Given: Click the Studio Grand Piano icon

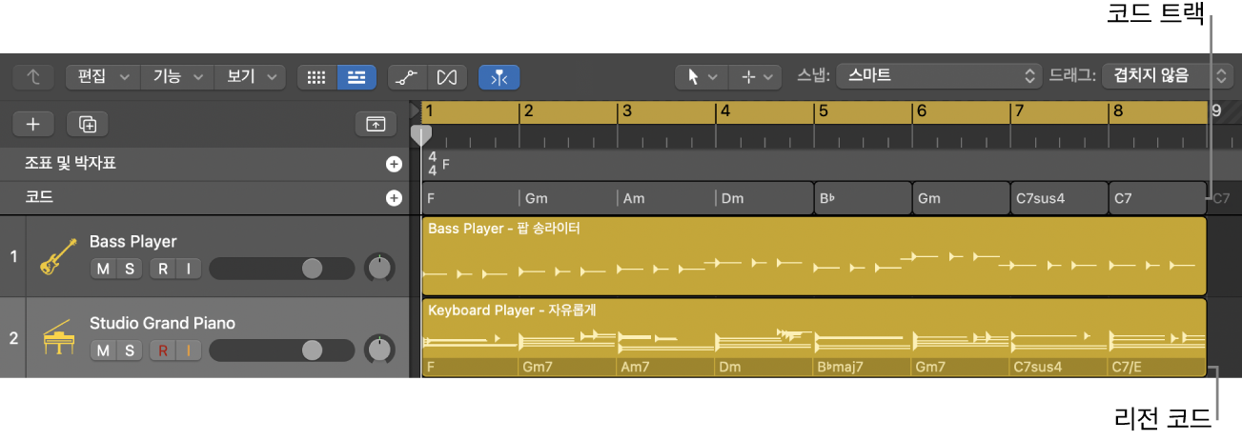Looking at the screenshot, I should (58, 338).
